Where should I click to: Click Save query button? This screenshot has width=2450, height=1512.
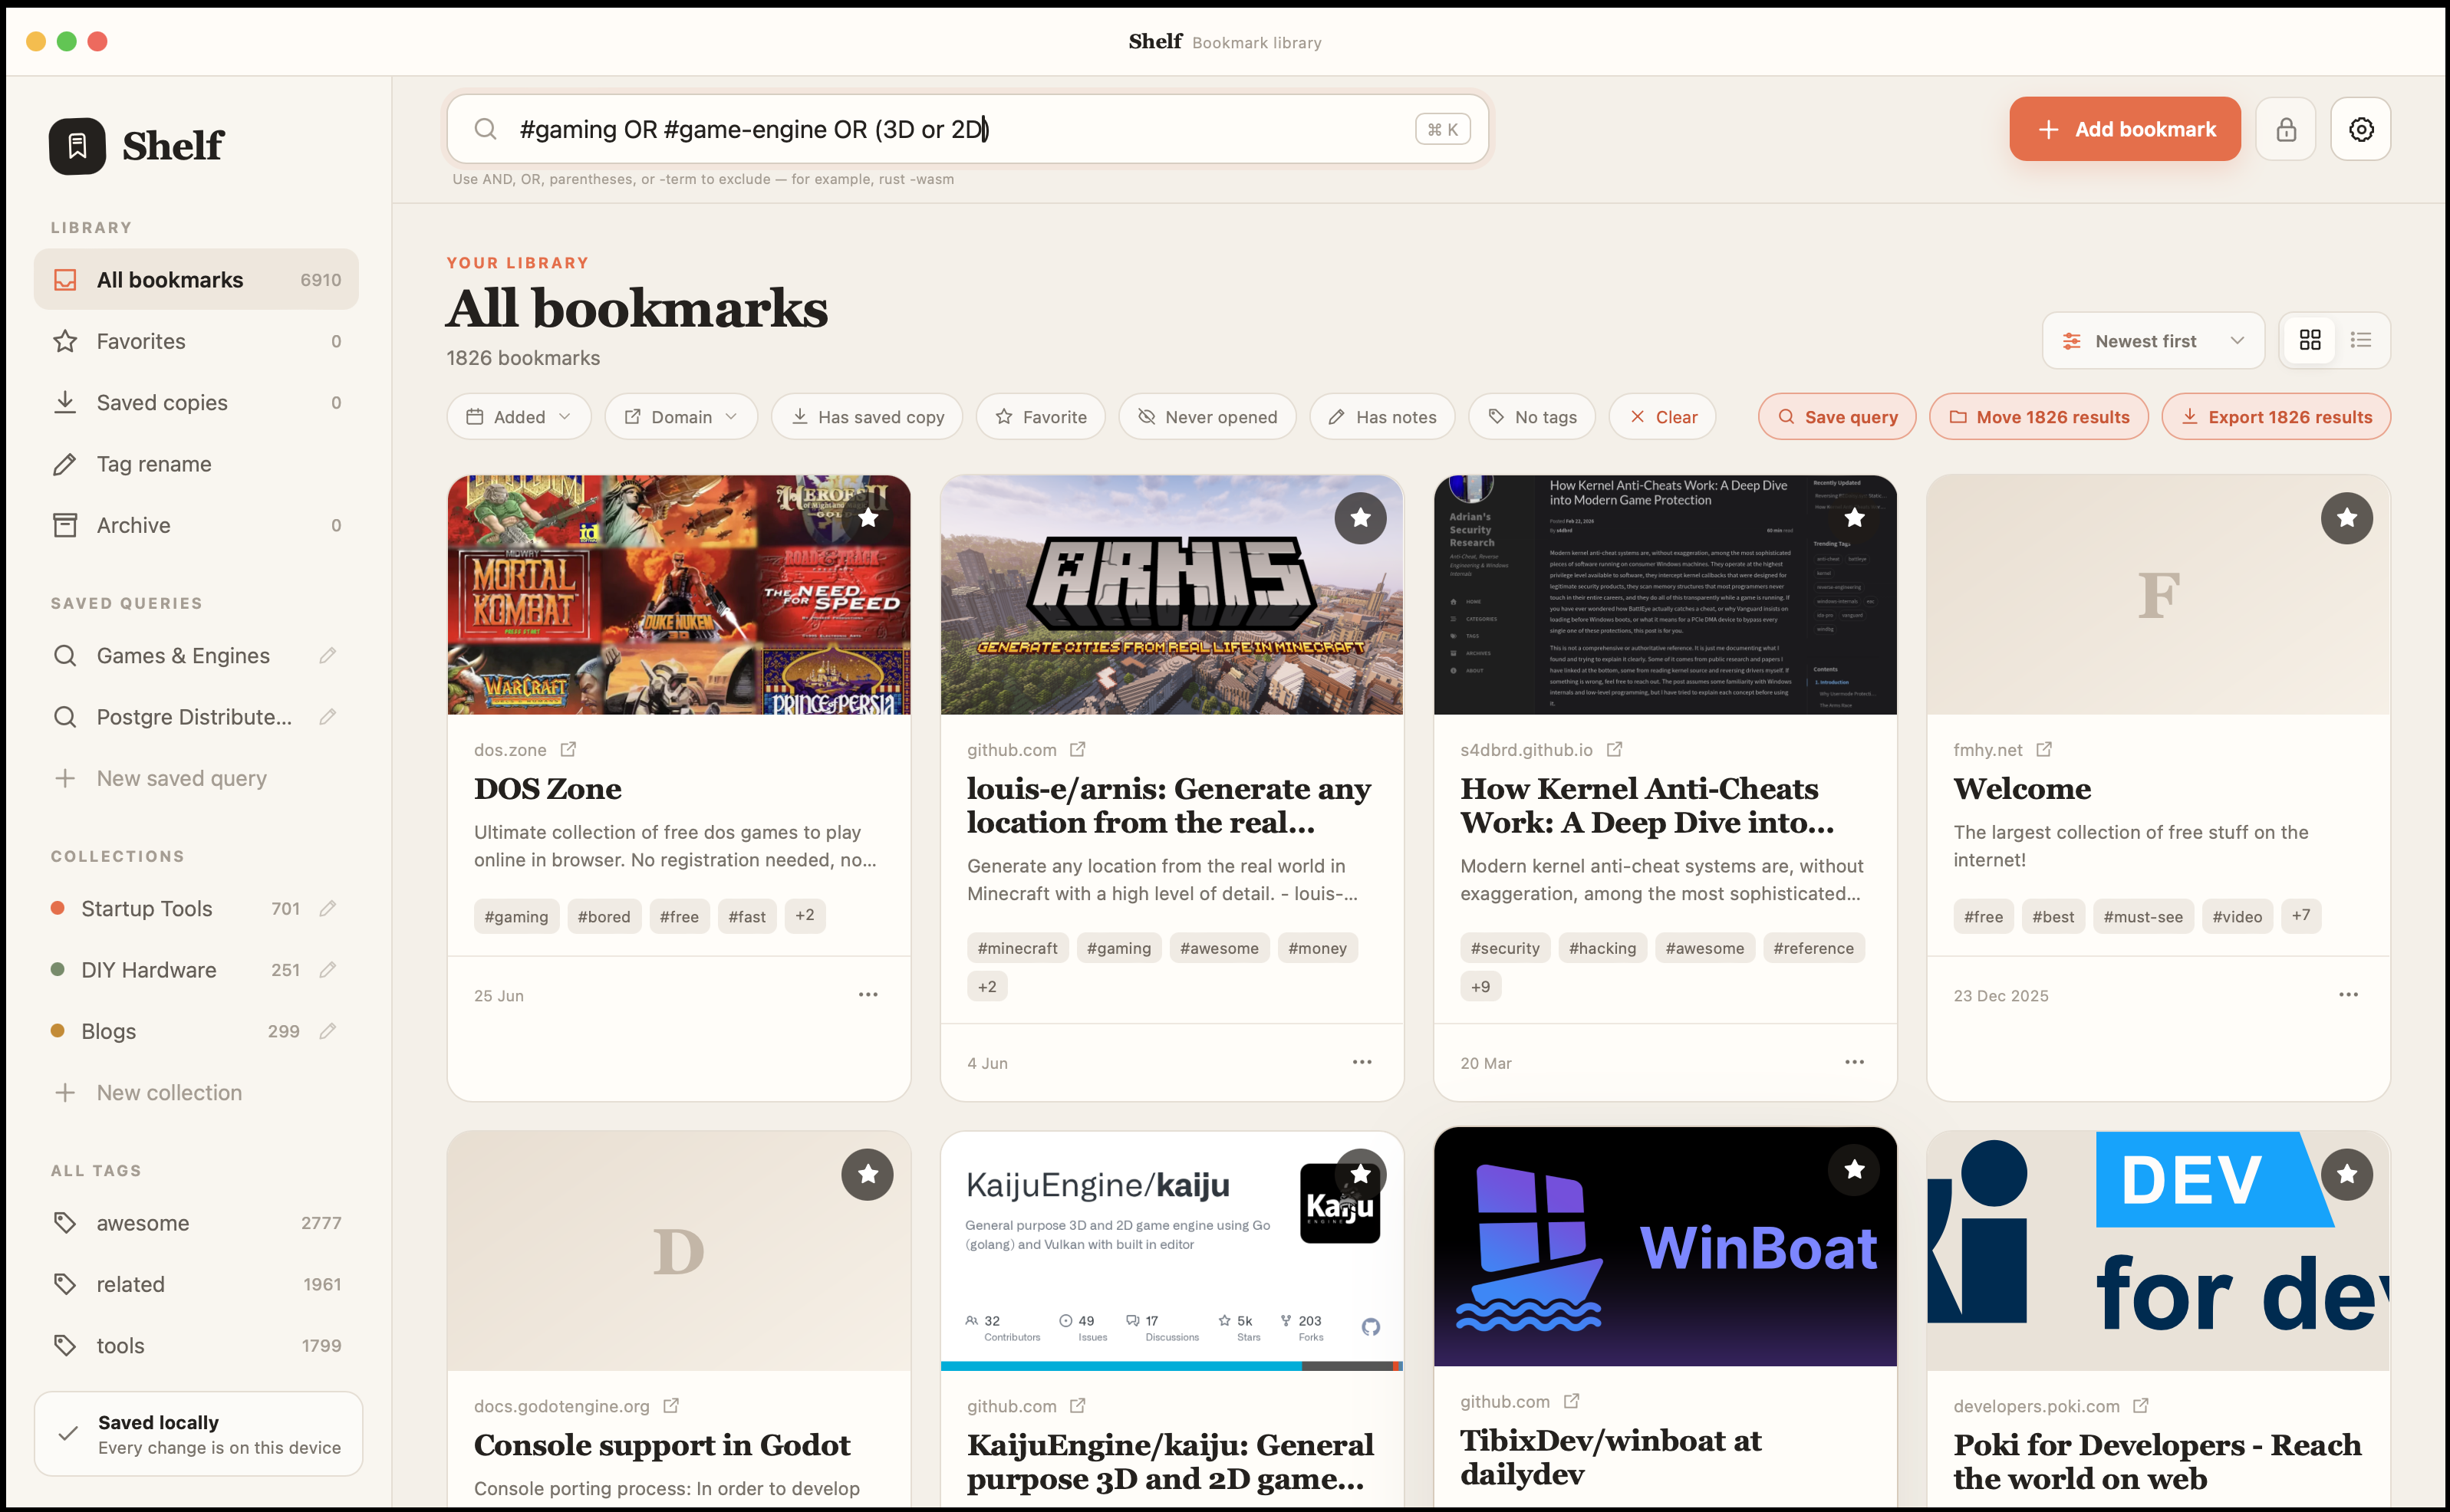pyautogui.click(x=1837, y=417)
